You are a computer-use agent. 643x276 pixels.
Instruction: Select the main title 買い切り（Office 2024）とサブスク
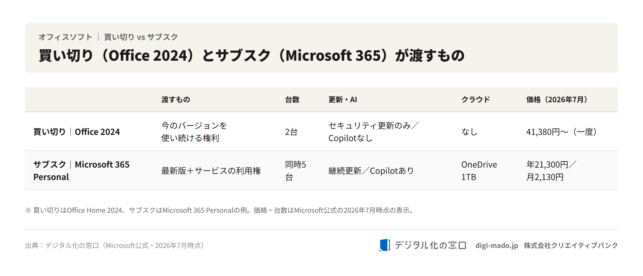click(251, 56)
